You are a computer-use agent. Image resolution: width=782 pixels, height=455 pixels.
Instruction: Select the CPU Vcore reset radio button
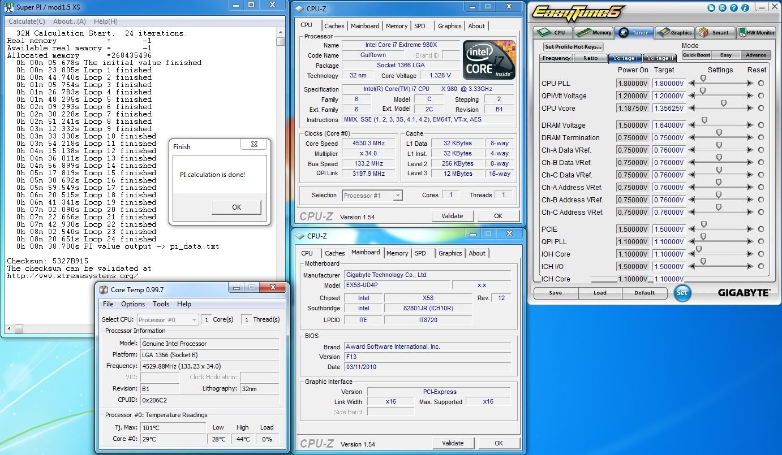[761, 109]
